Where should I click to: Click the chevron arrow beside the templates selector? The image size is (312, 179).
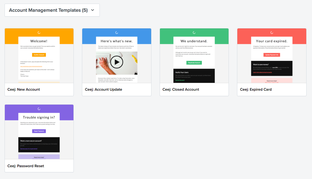pyautogui.click(x=93, y=10)
